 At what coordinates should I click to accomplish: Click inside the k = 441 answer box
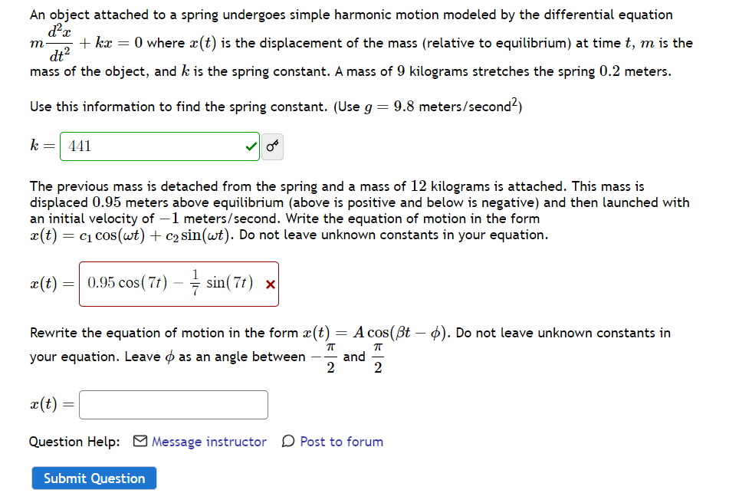[153, 146]
